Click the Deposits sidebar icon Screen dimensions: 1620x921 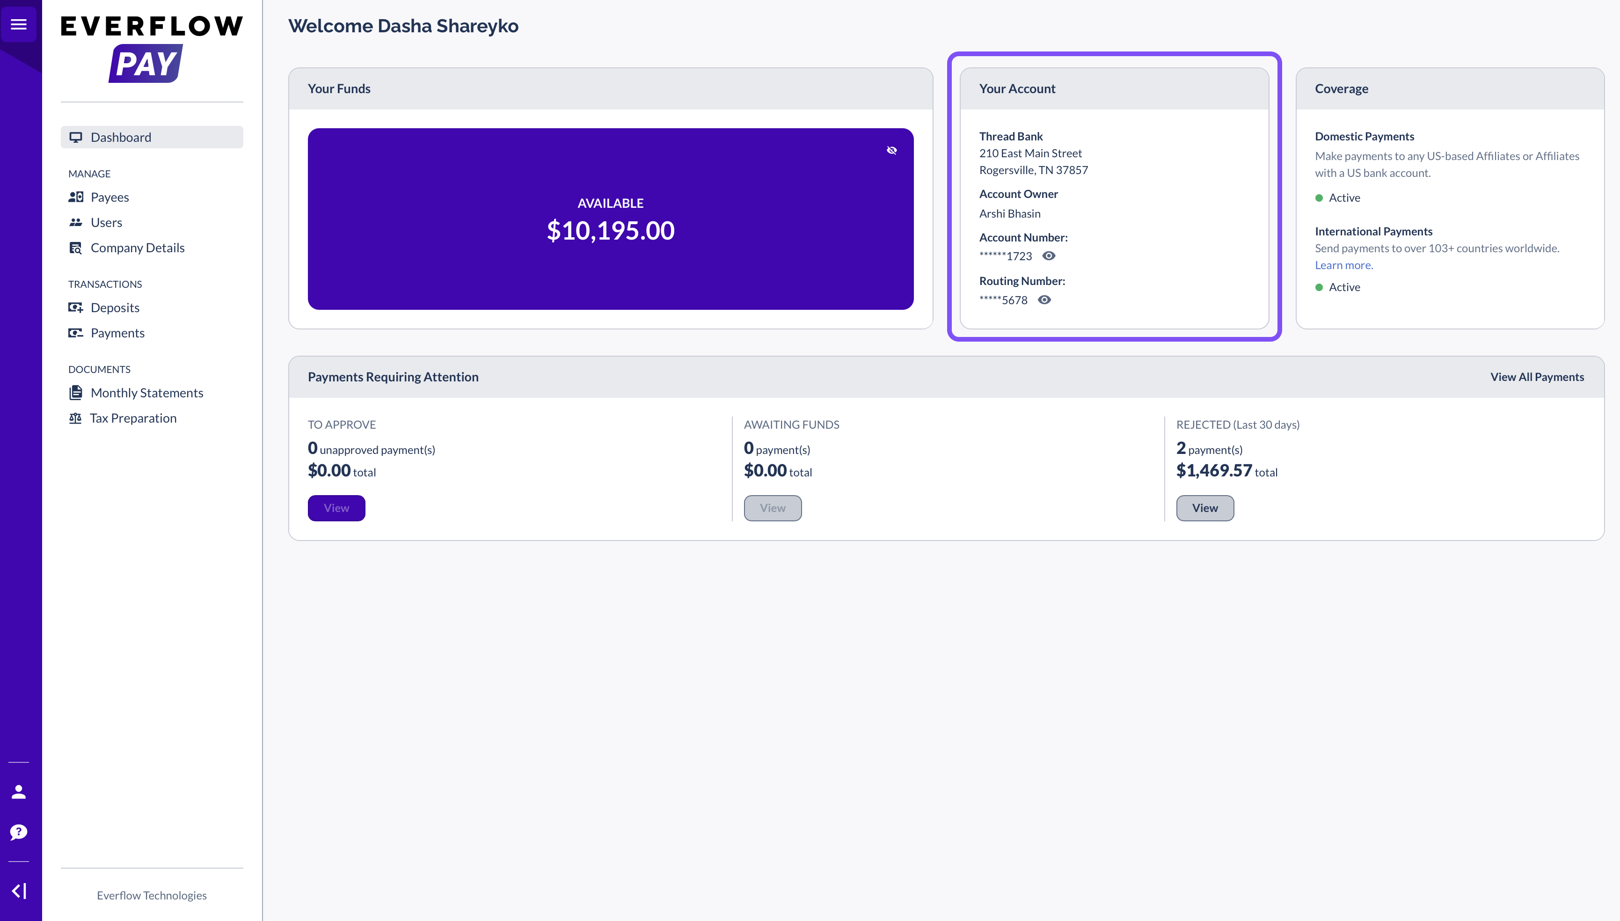point(76,307)
